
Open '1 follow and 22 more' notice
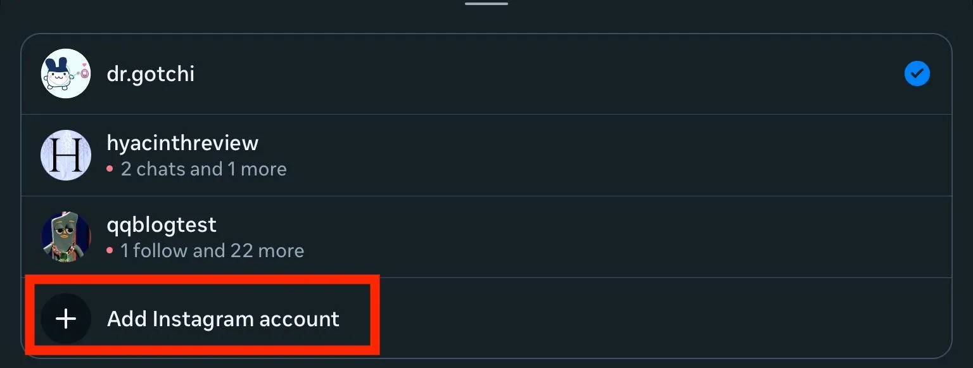tap(212, 251)
